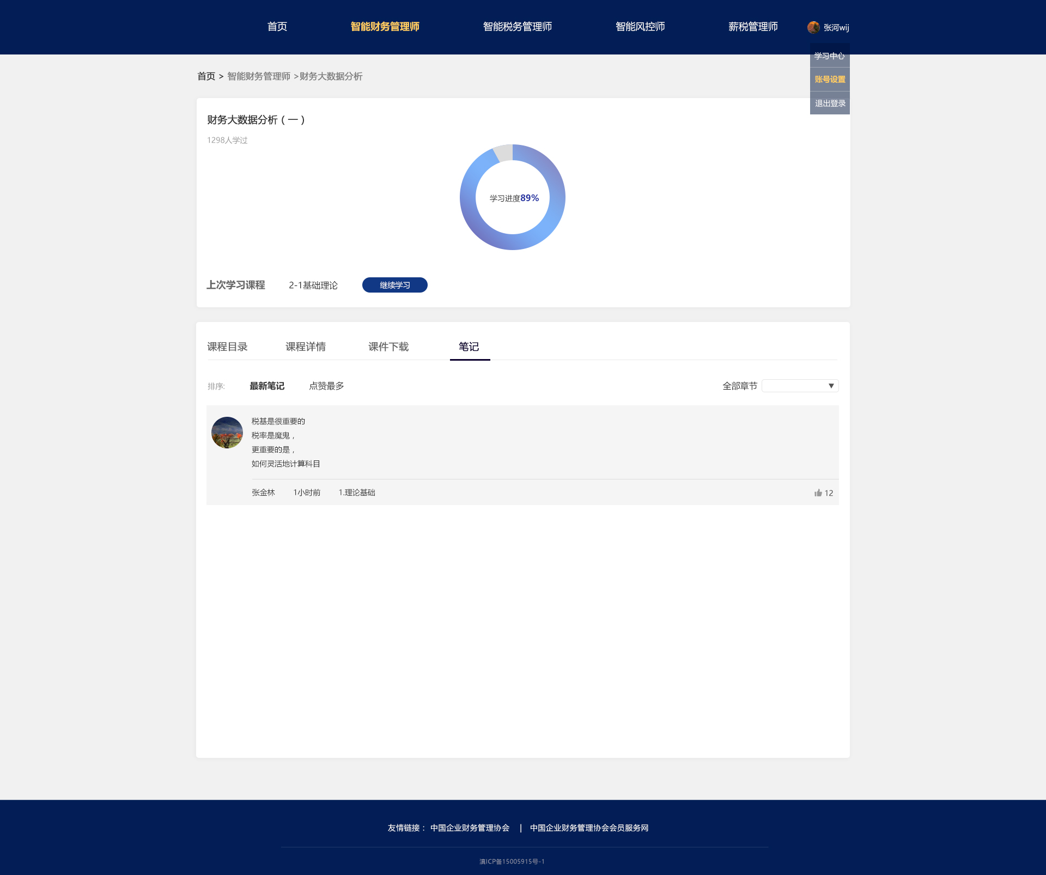Click 智能财务管理师 breadcrumb link
Screen dimensions: 1046x875
259,76
